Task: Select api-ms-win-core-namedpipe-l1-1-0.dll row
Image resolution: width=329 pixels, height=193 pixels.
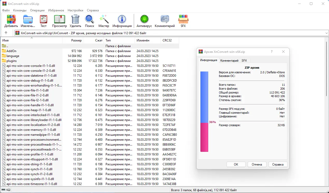Action: click(x=90, y=135)
